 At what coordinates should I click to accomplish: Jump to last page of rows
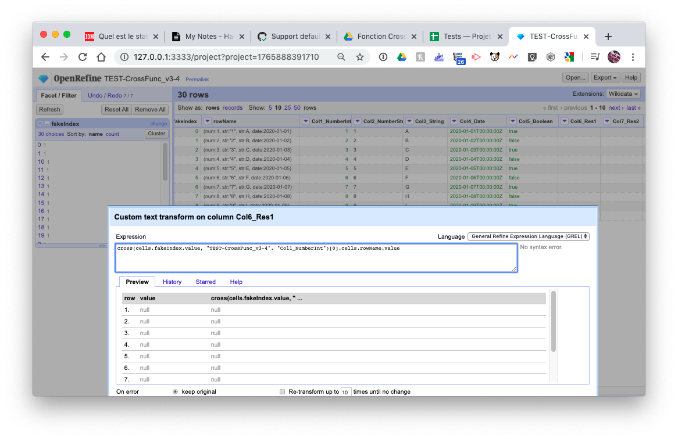tap(633, 108)
